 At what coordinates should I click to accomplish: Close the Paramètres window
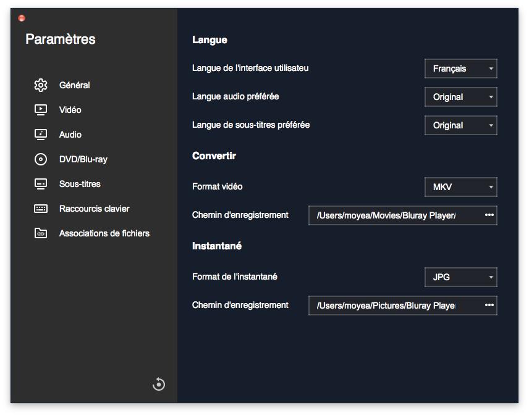point(22,19)
